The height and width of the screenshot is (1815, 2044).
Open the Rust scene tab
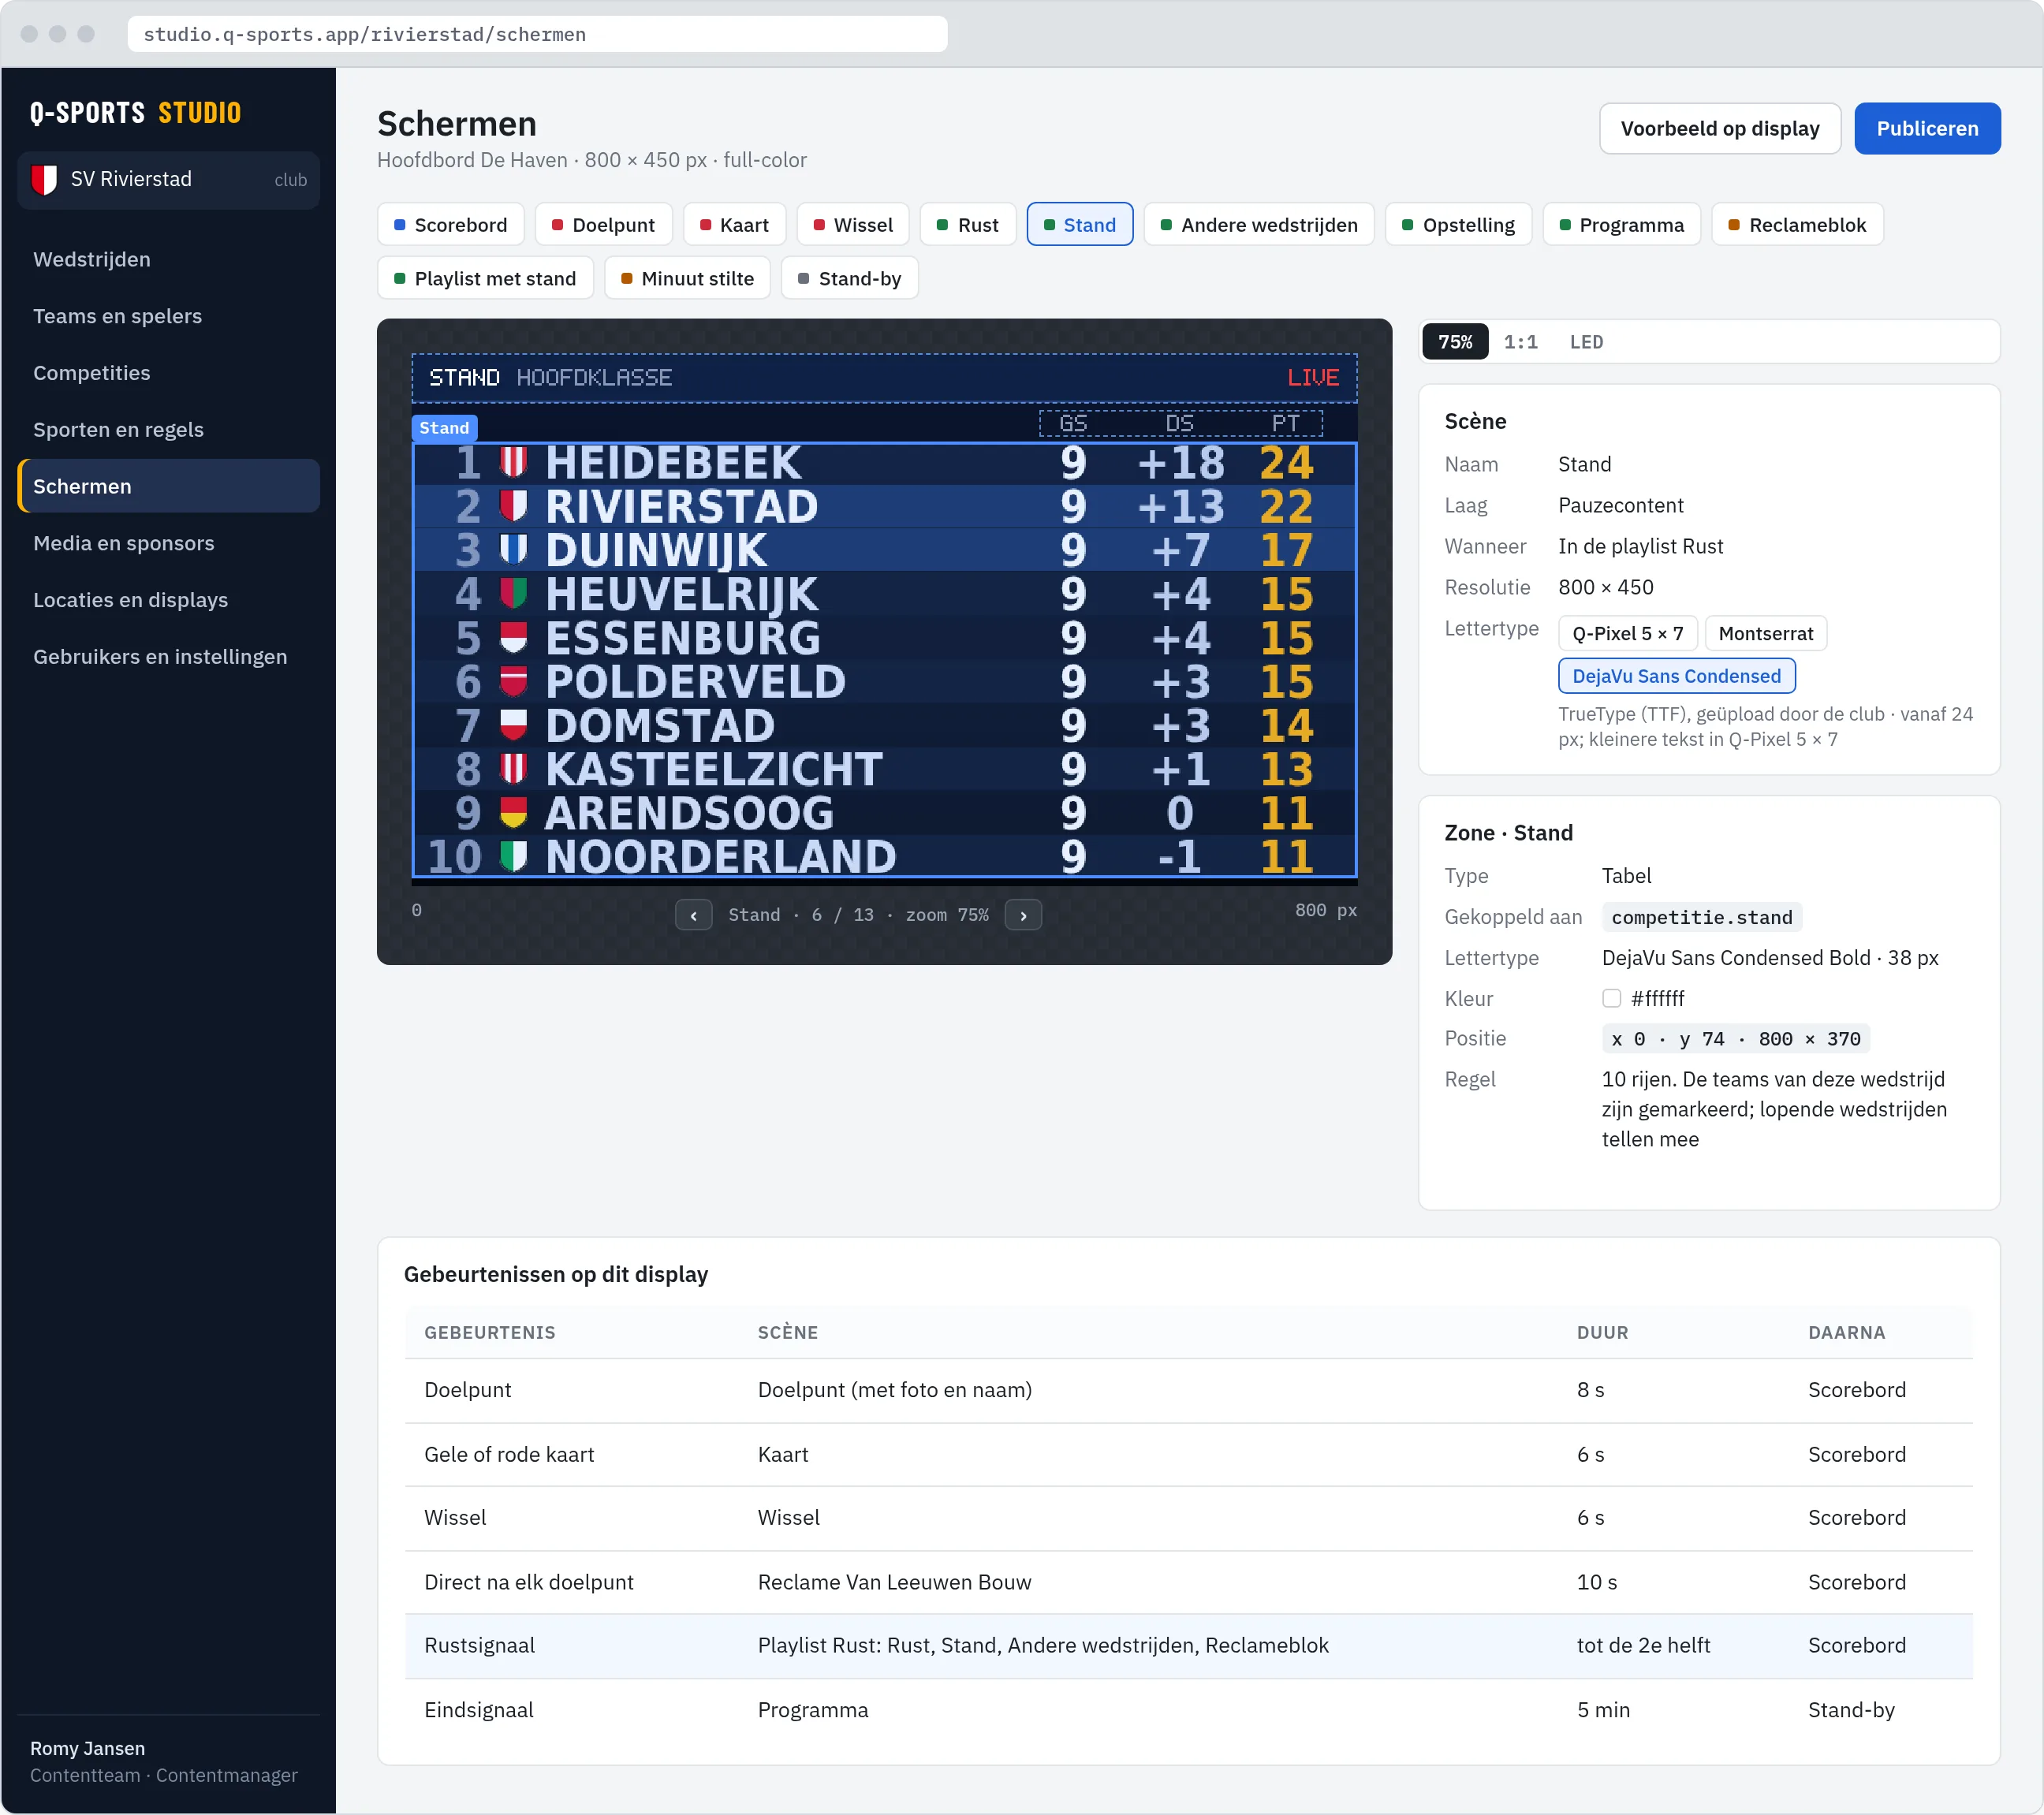[x=967, y=225]
